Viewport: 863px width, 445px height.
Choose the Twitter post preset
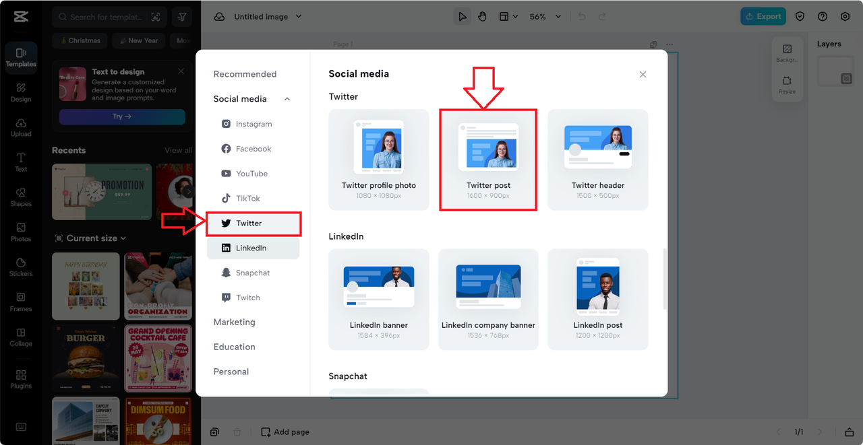coord(488,160)
